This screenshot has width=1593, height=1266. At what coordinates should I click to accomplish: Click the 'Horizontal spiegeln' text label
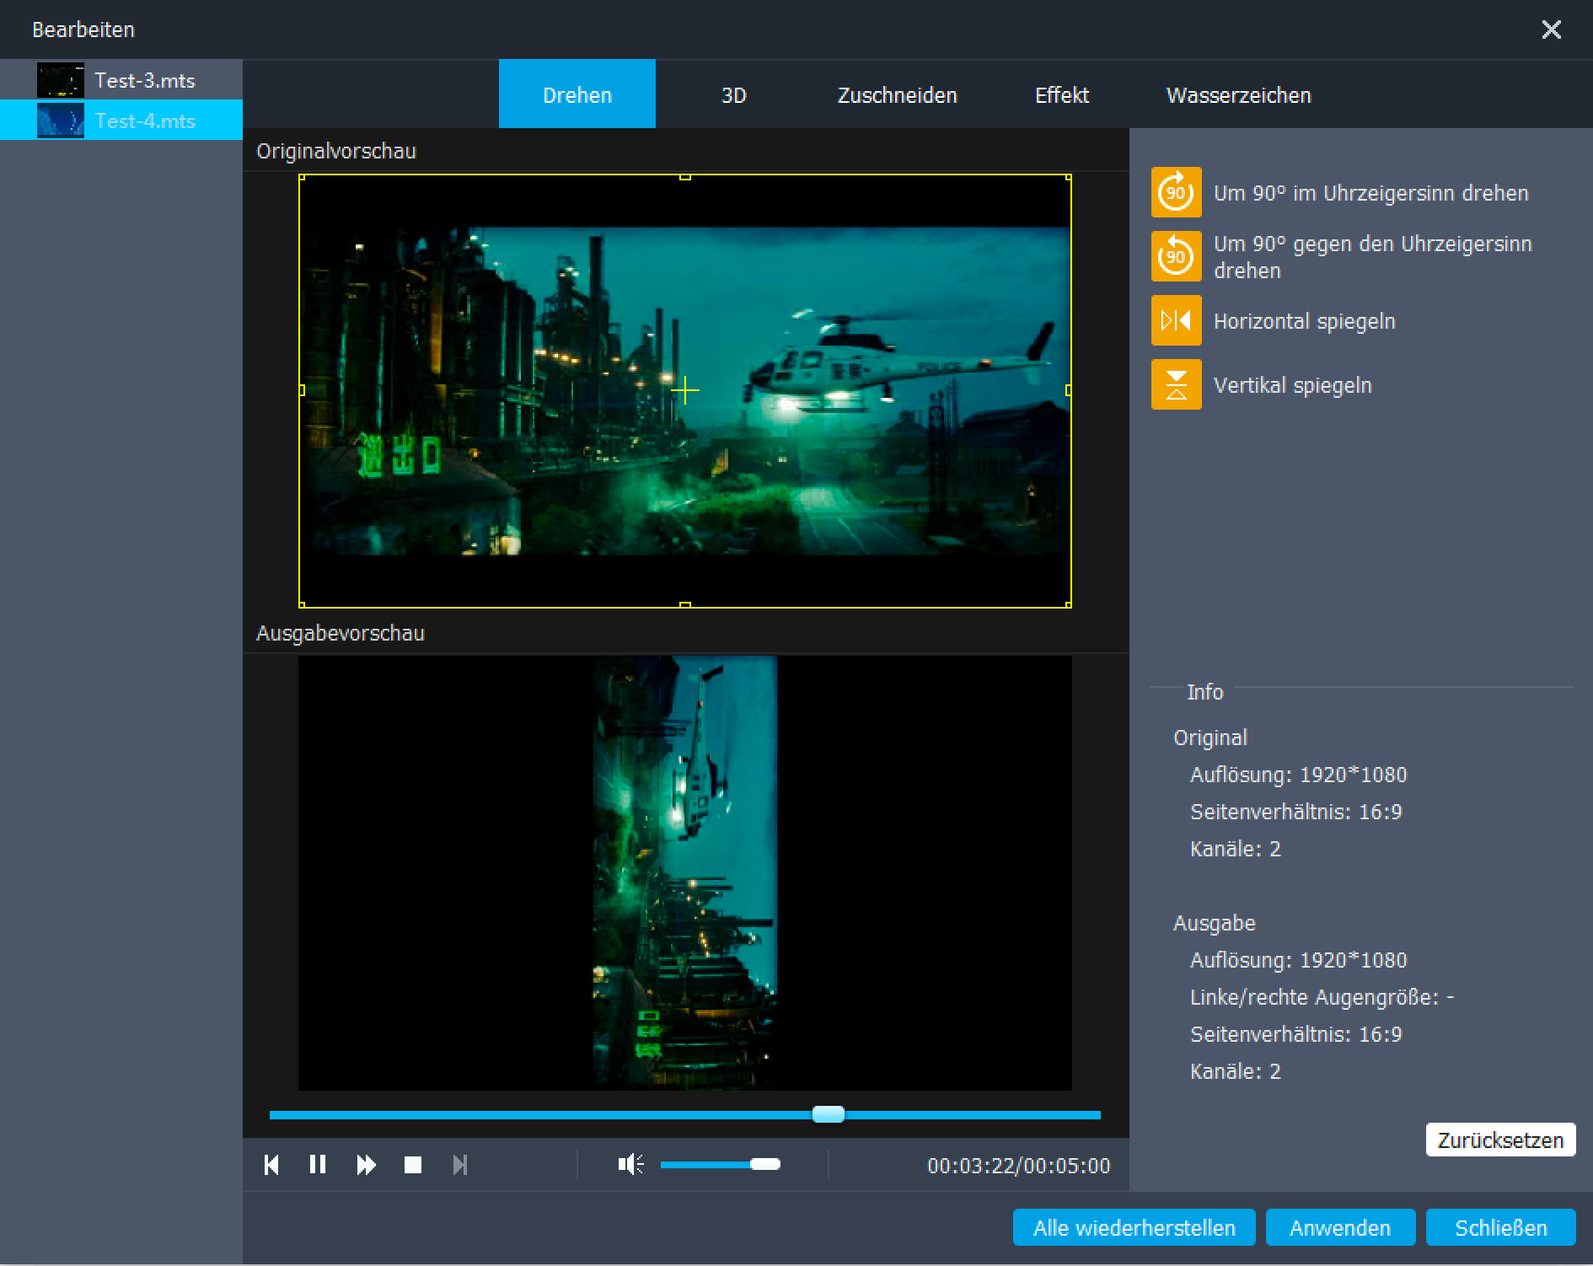point(1304,321)
